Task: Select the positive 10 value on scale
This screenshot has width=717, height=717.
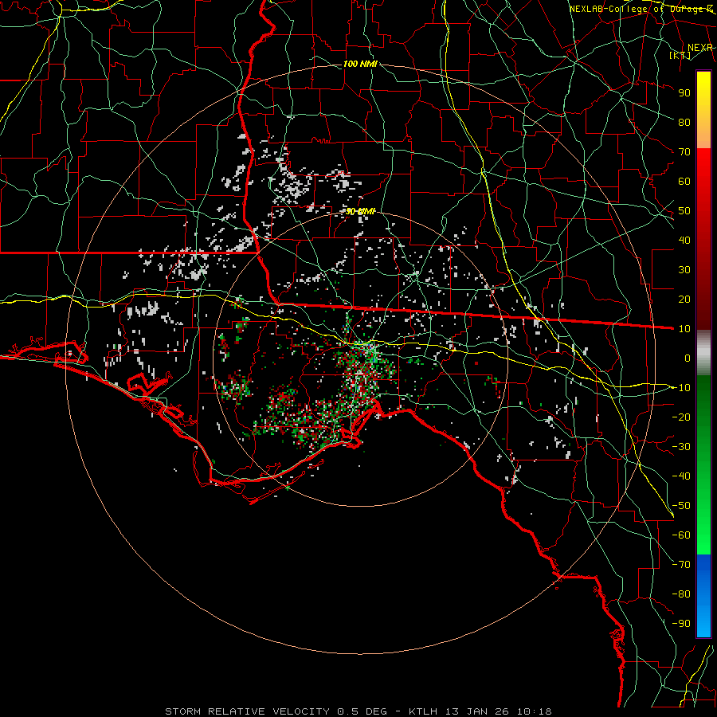Action: coord(684,329)
